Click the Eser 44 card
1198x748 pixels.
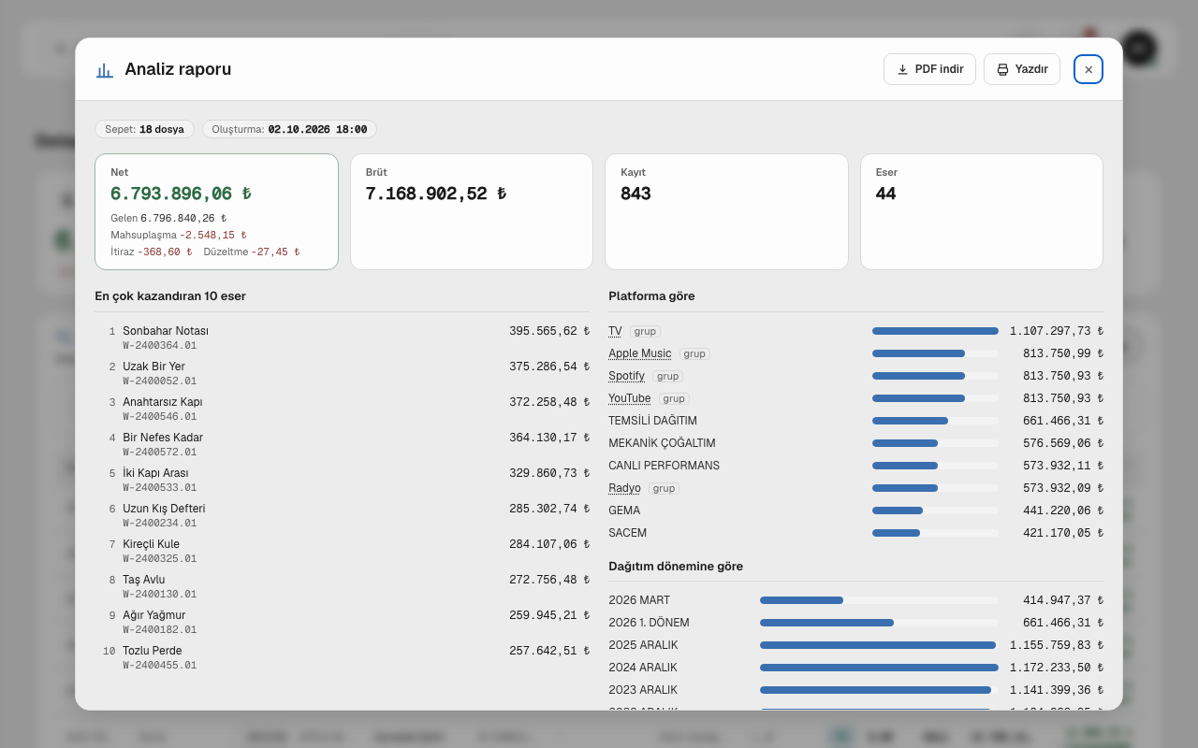point(982,211)
